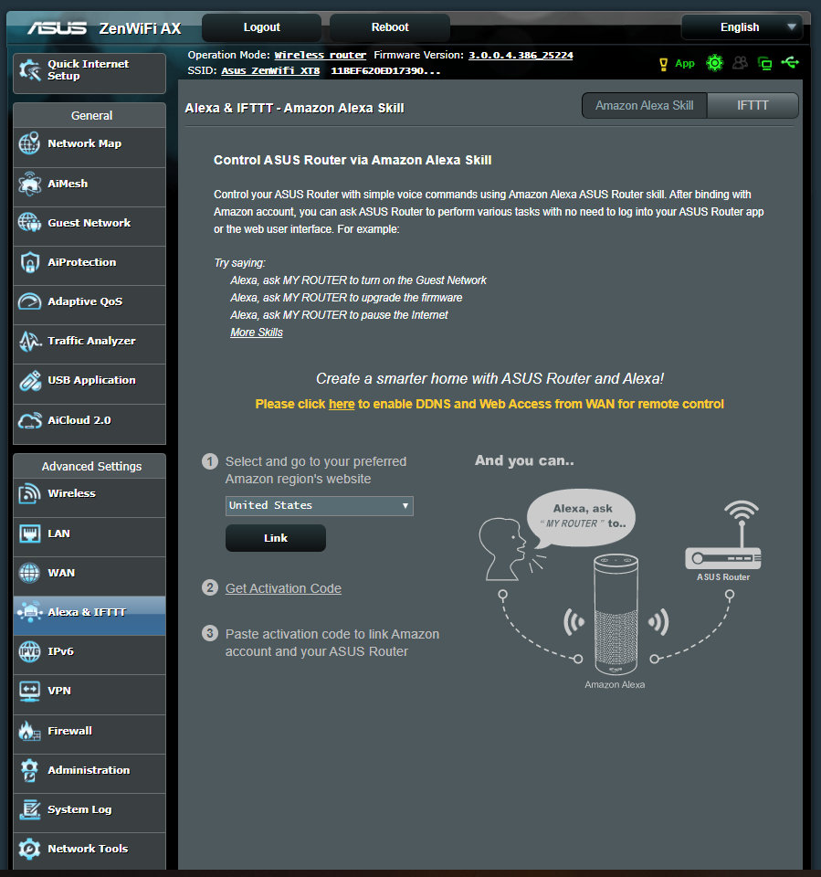Click the VPN monitor icon
Viewport: 821px width, 877px height.
point(29,691)
